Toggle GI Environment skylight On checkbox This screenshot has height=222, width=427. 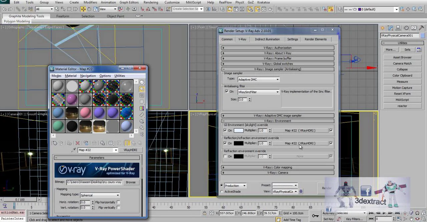click(225, 130)
